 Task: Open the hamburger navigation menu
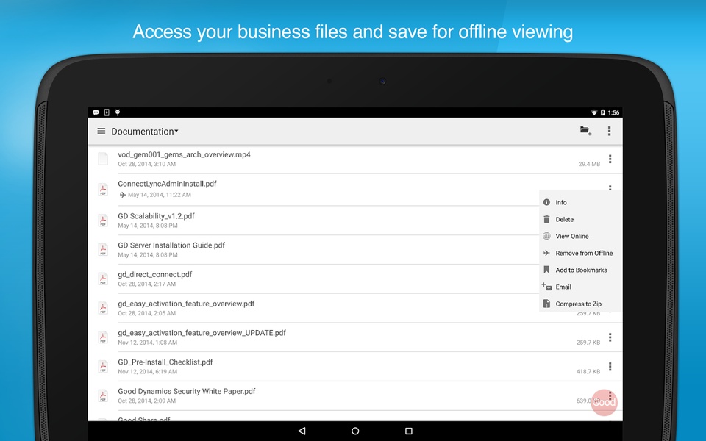101,131
